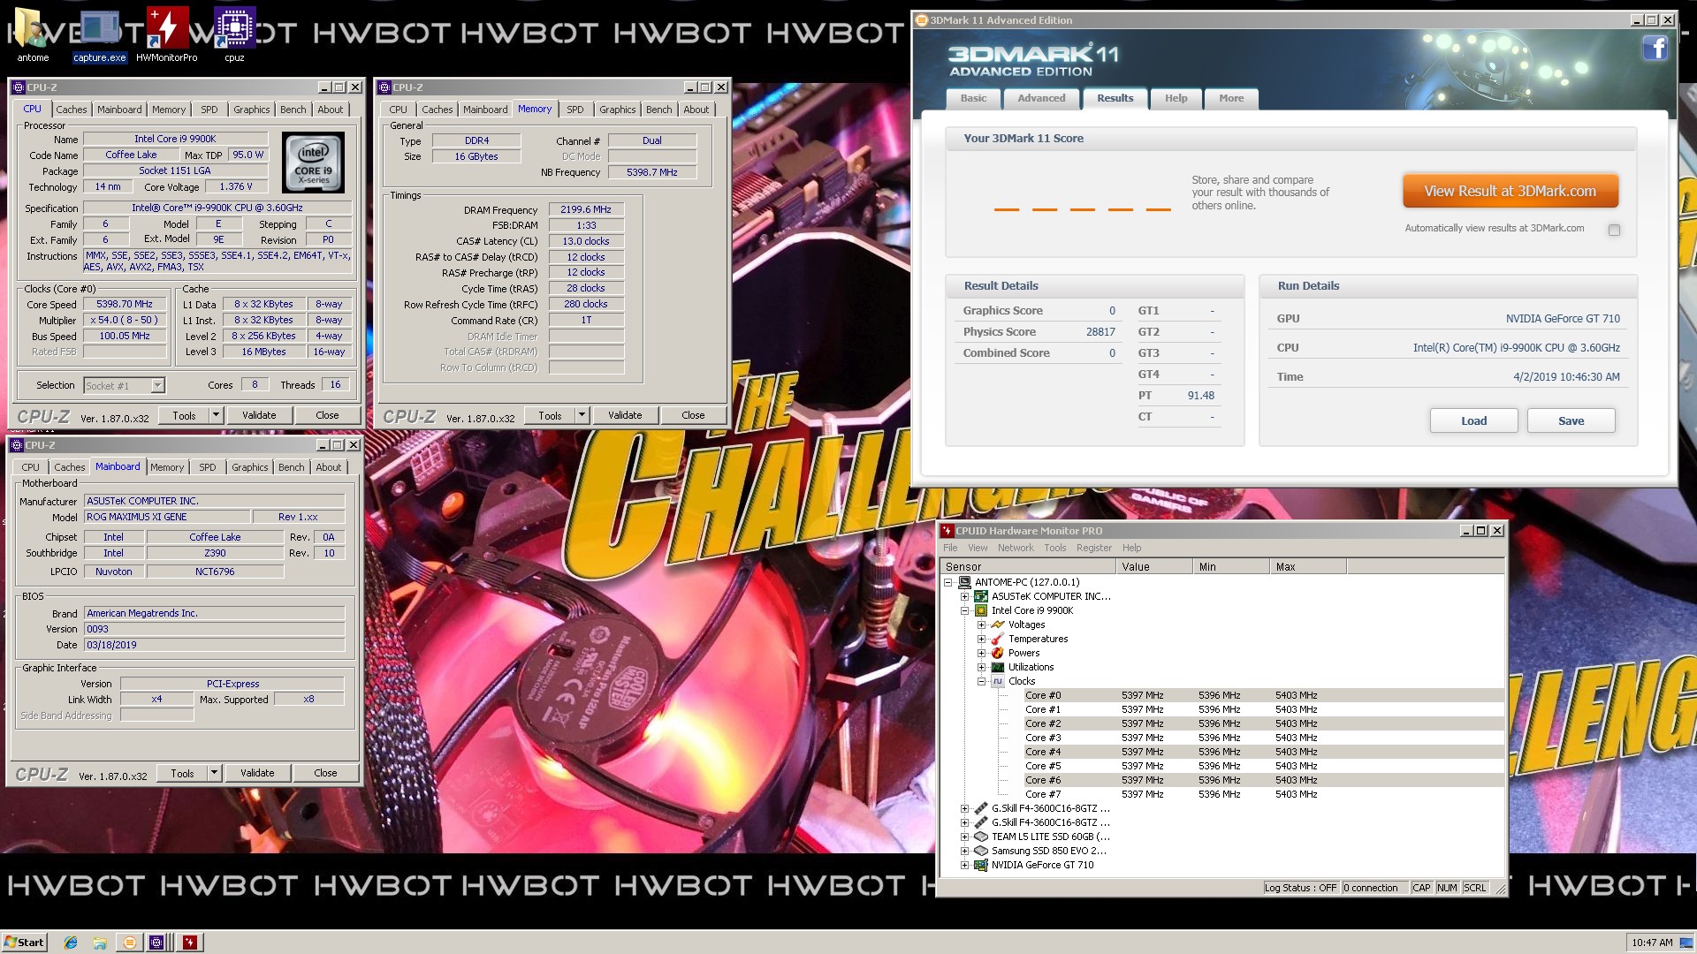
Task: Open Windows Explorer from the taskbar
Action: pyautogui.click(x=100, y=943)
